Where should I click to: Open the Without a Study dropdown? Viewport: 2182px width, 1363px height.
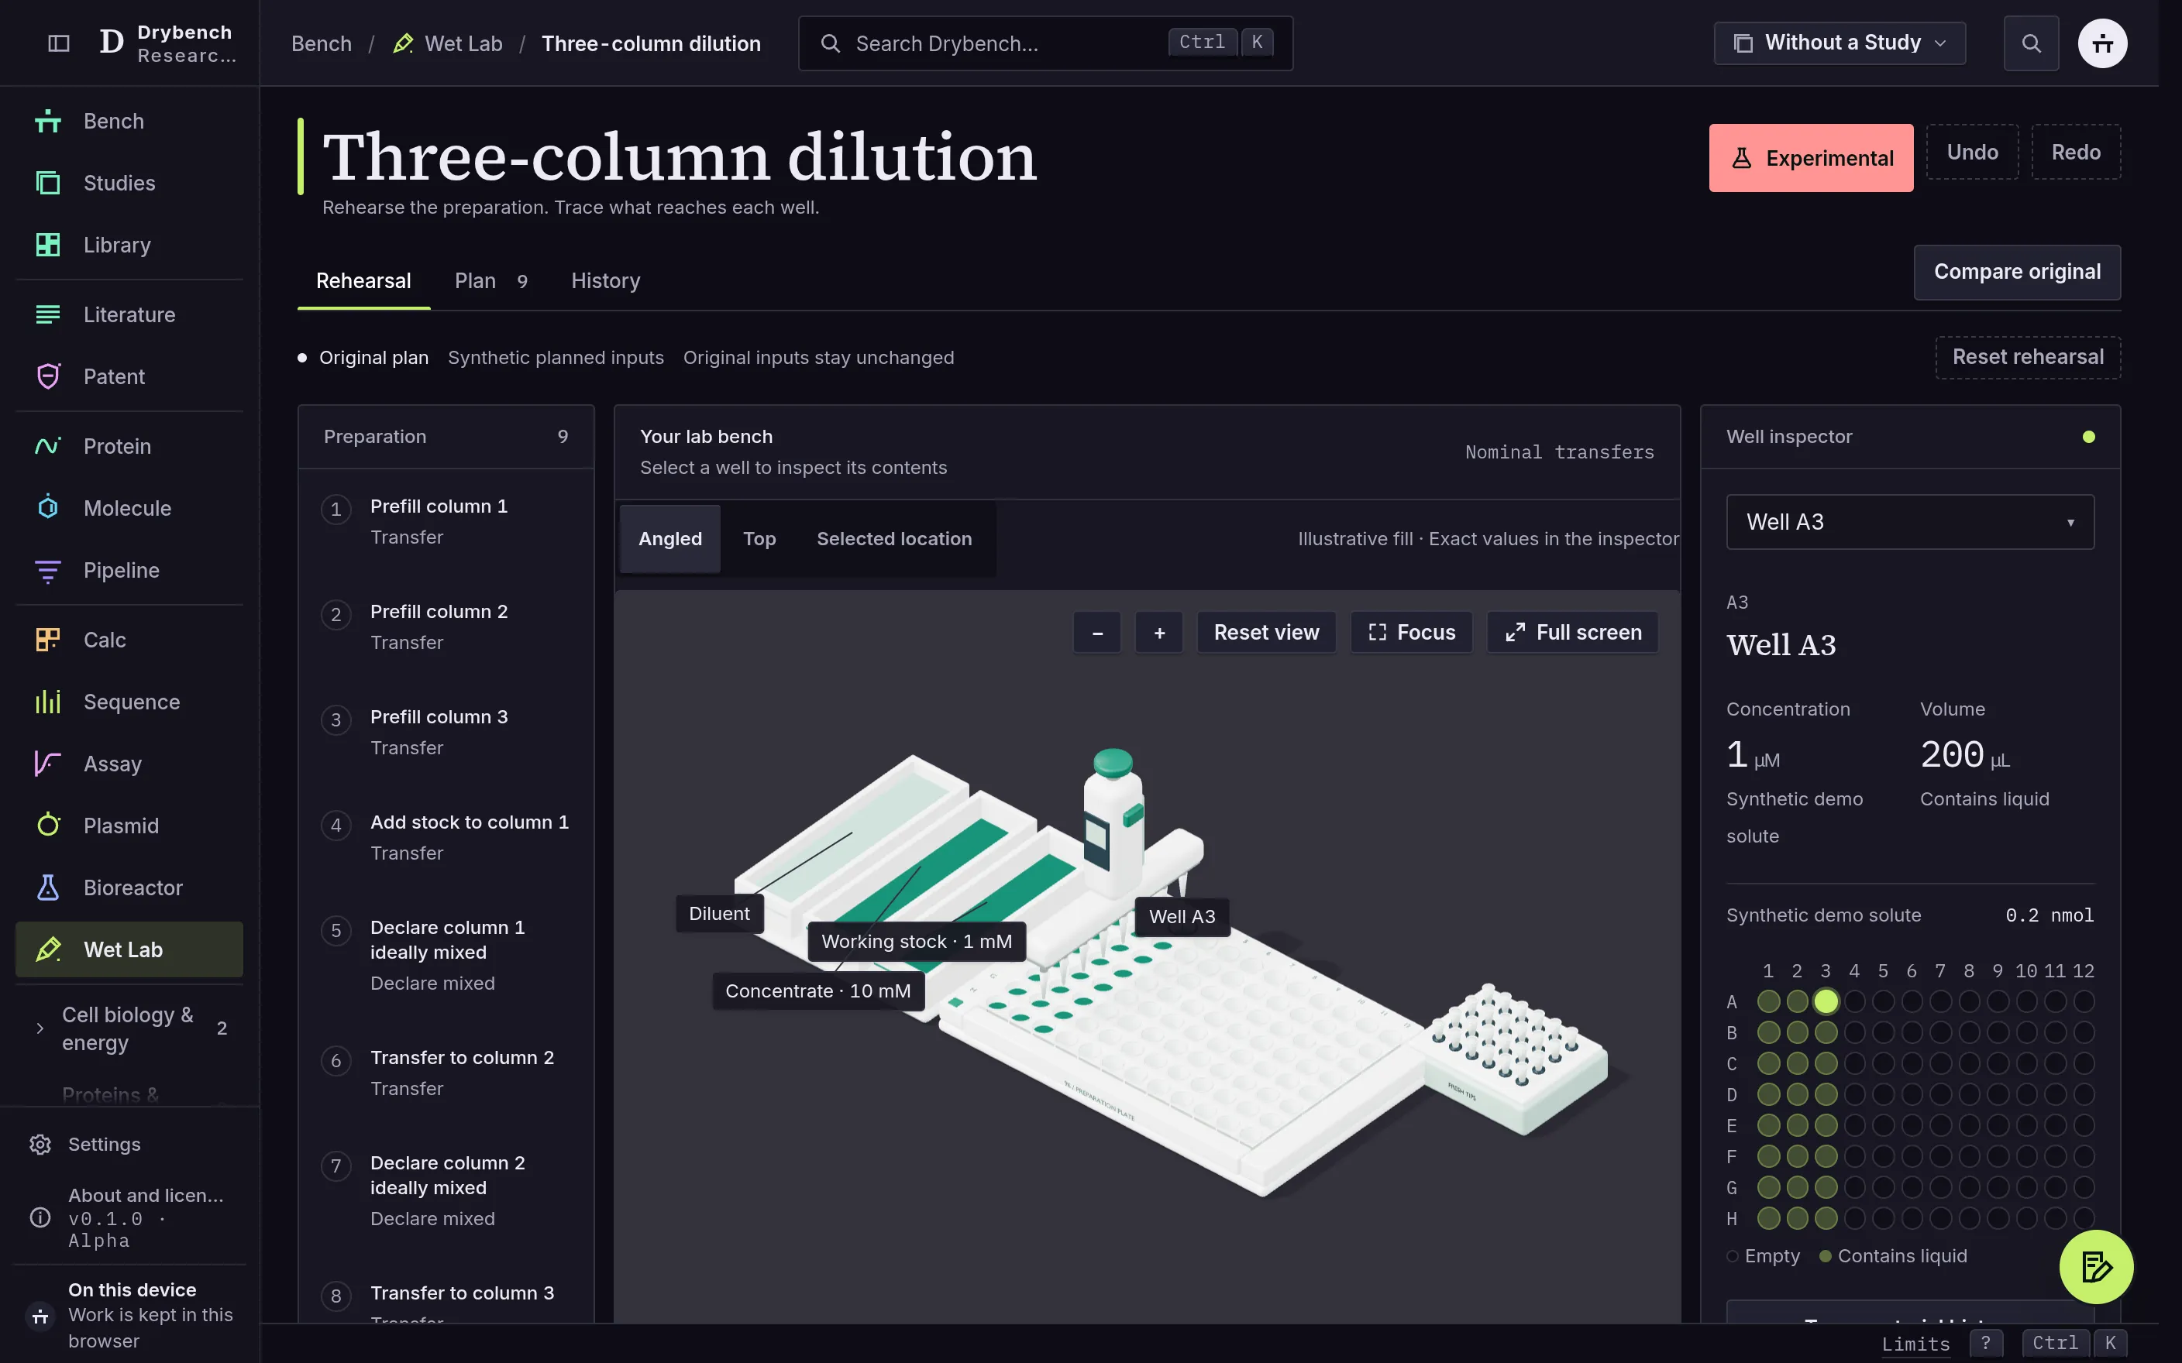coord(1840,43)
